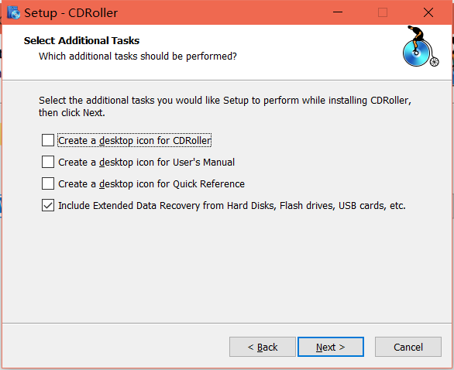
Task: Go back with the < Back button
Action: click(x=263, y=347)
